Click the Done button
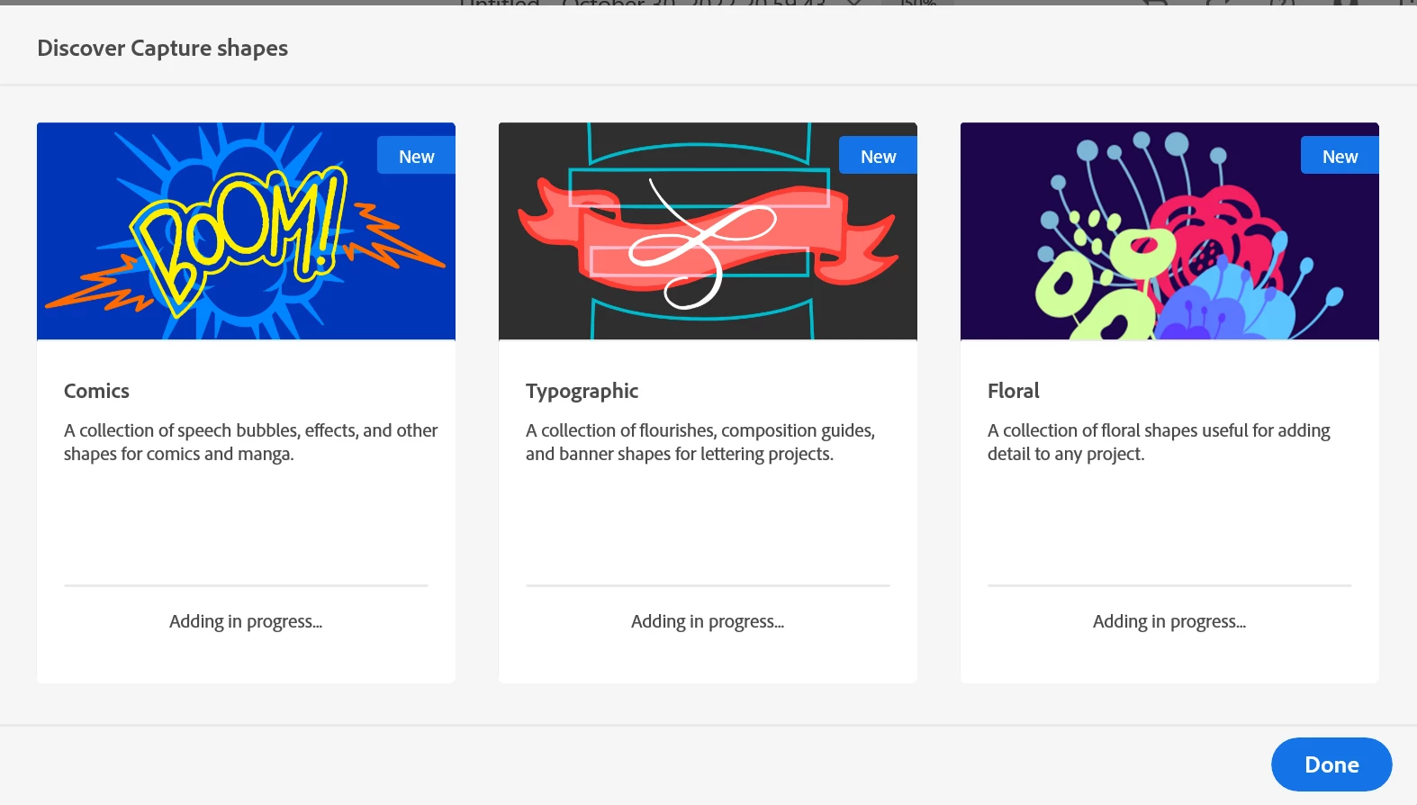The width and height of the screenshot is (1417, 805). click(1331, 764)
